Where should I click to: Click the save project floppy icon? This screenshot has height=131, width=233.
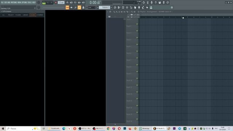pyautogui.click(x=159, y=3)
